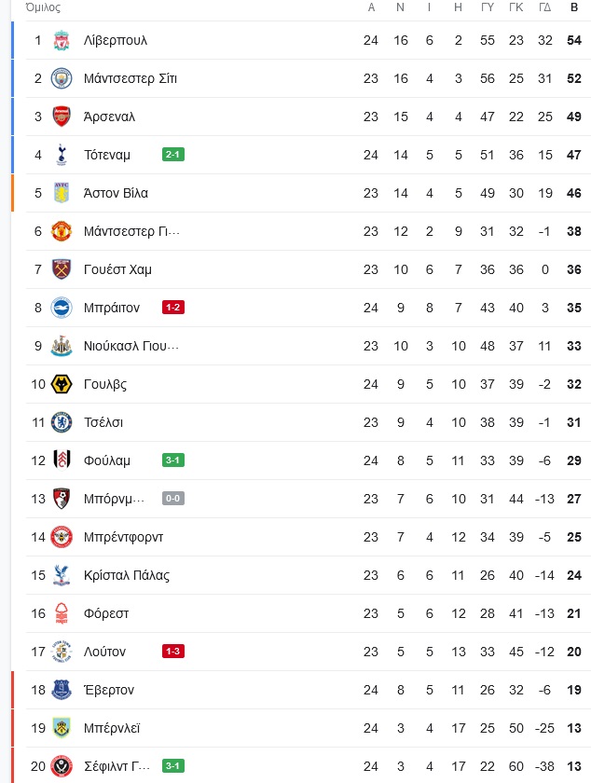Open the Γουέστ Χαμ team link
Image resolution: width=591 pixels, height=783 pixels.
point(117,269)
